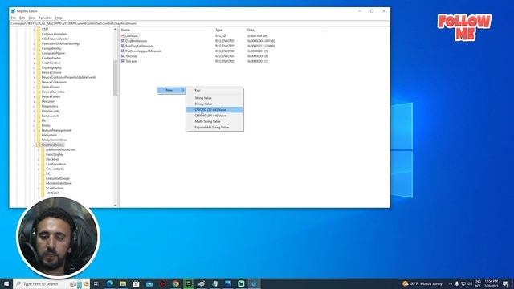Open the Mail app on the taskbar
Image resolution: width=514 pixels, height=289 pixels.
tap(149, 283)
